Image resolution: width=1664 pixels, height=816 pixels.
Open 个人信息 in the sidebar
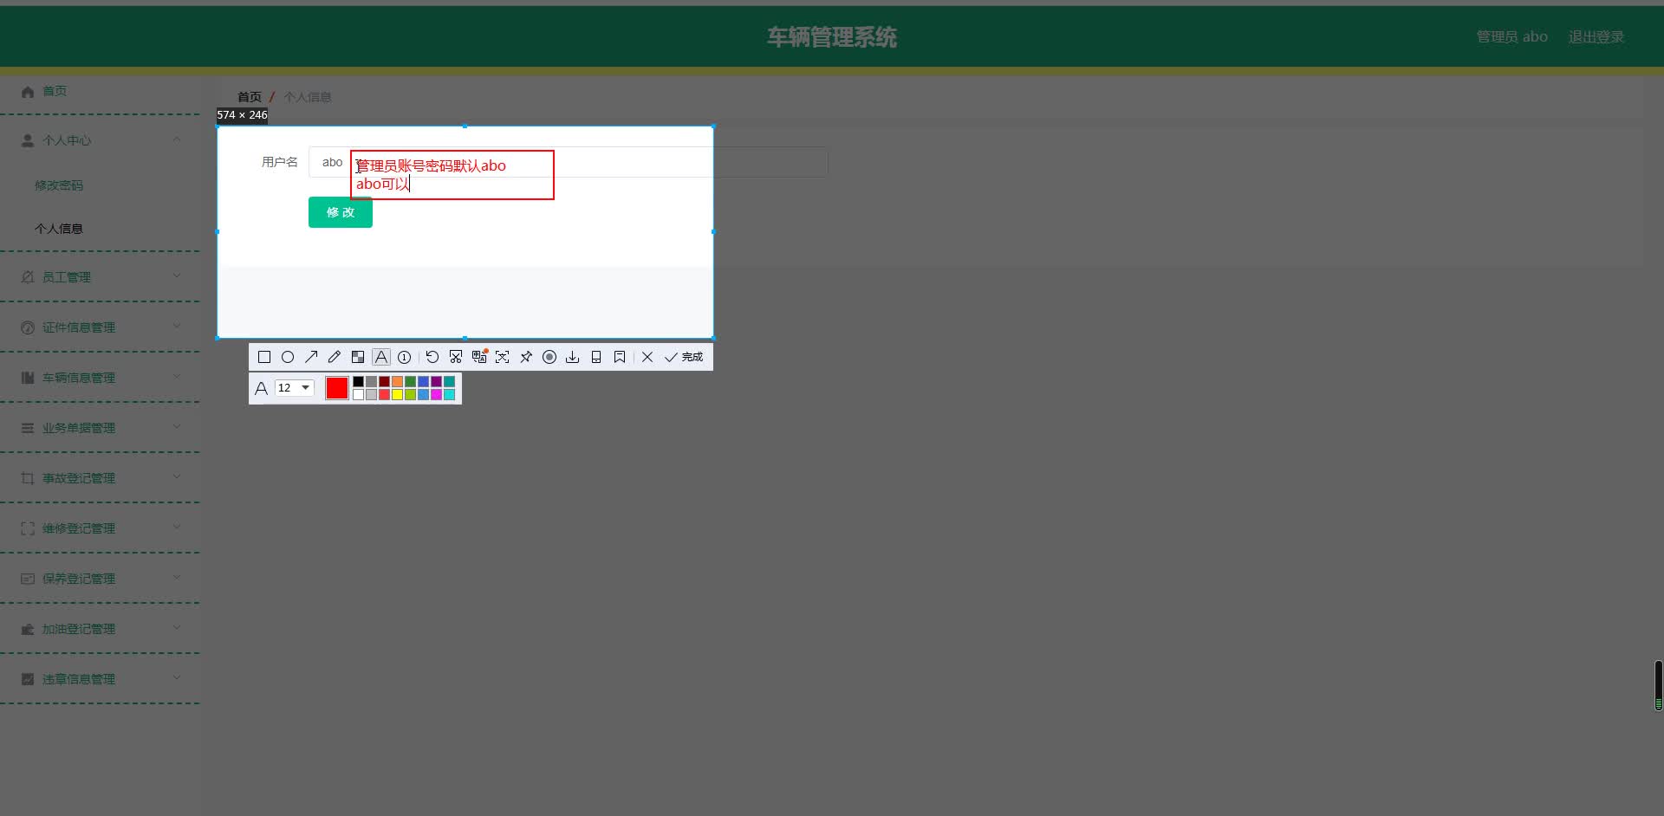[x=59, y=229]
